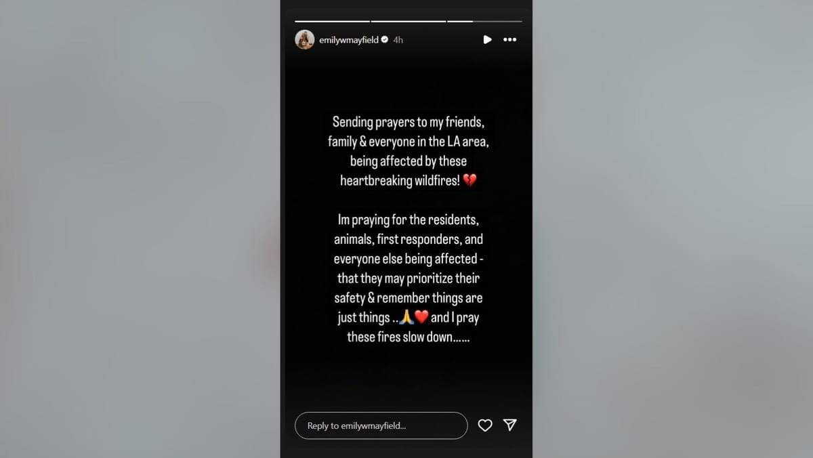The image size is (813, 458).
Task: Click the 'these fires slow down' line
Action: pos(409,337)
